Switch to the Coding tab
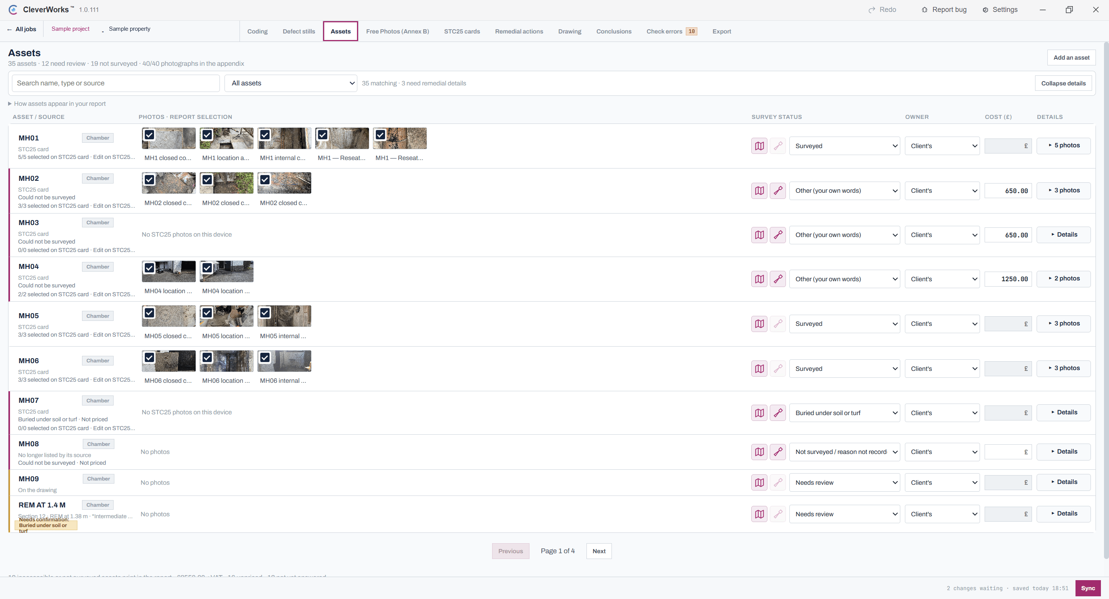Image resolution: width=1109 pixels, height=599 pixels. pos(257,32)
